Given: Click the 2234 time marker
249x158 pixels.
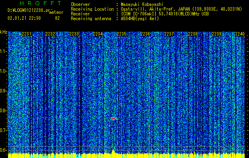Looking at the screenshot, I should 98,34.
